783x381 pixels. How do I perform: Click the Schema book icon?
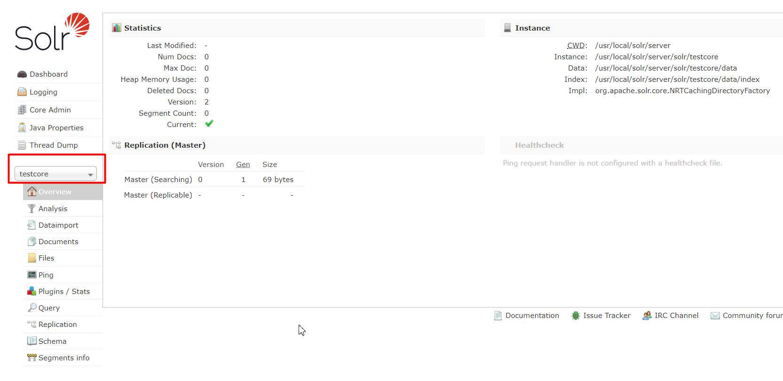(32, 341)
